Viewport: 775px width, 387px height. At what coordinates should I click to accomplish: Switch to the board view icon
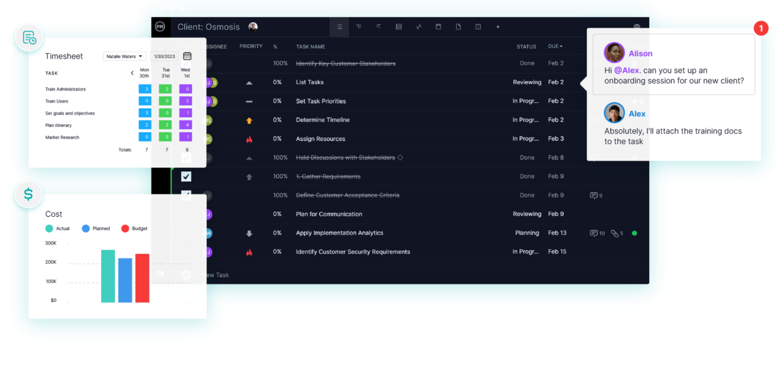pyautogui.click(x=358, y=27)
